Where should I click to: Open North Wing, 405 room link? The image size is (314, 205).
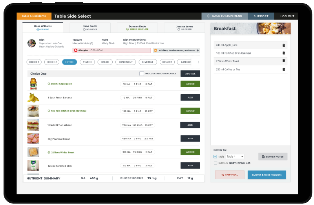[240, 163]
